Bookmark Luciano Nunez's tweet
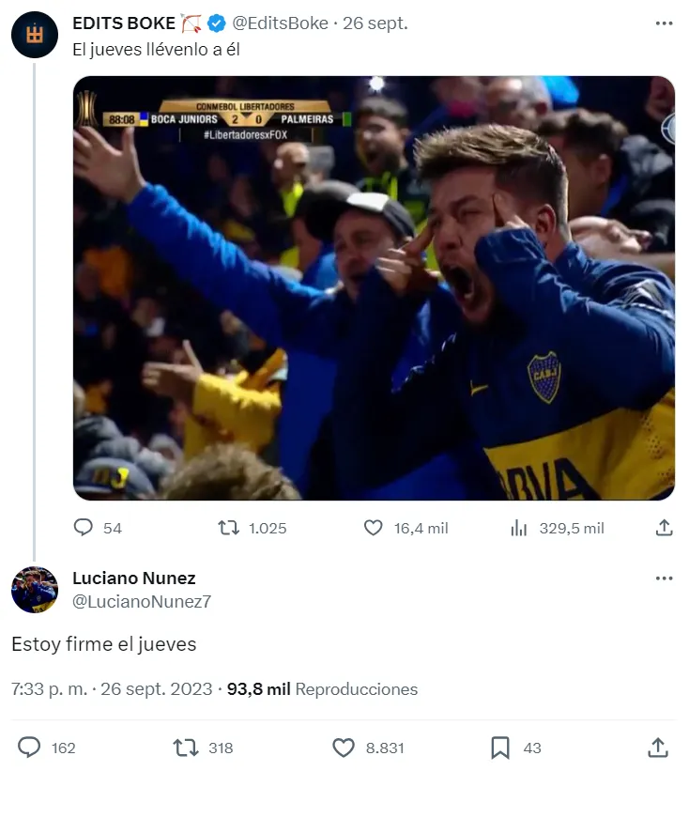The height and width of the screenshot is (833, 689). click(500, 748)
